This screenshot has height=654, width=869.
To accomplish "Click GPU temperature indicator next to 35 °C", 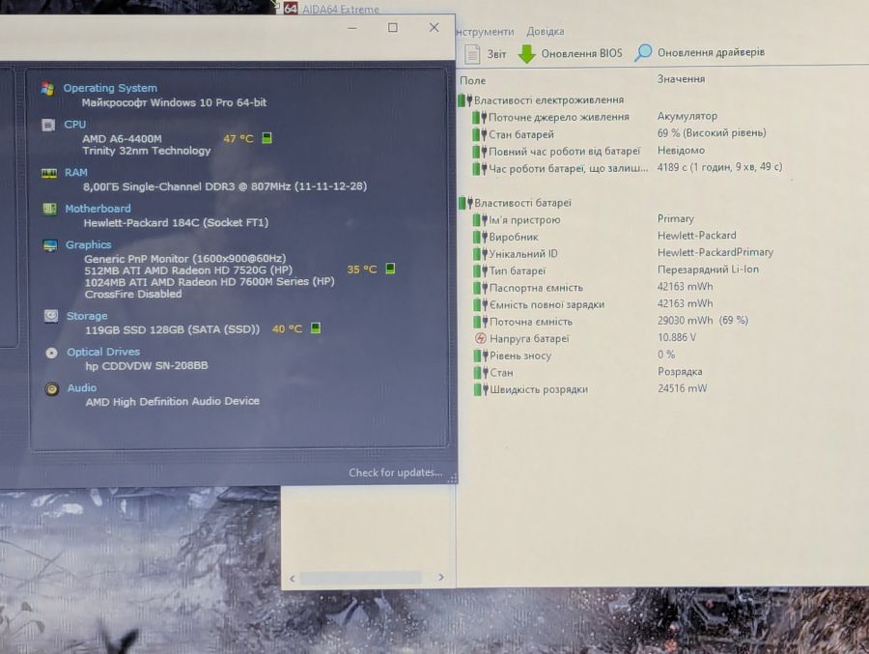I will tap(390, 269).
